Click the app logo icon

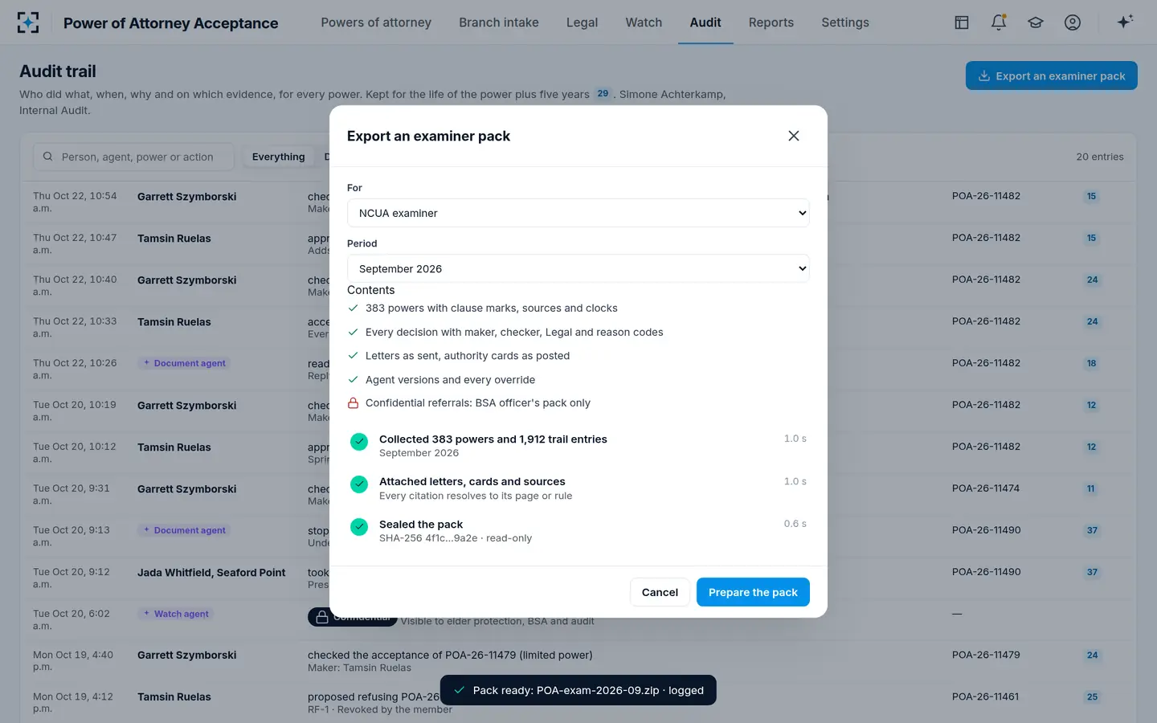click(28, 22)
